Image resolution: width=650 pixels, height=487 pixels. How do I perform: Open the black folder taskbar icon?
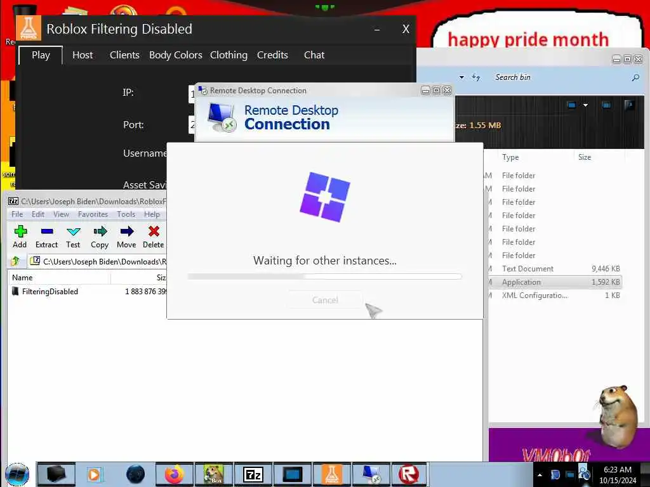pos(56,474)
